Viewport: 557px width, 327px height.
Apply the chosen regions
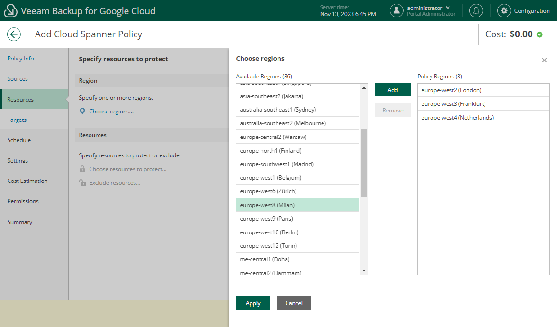(x=252, y=303)
